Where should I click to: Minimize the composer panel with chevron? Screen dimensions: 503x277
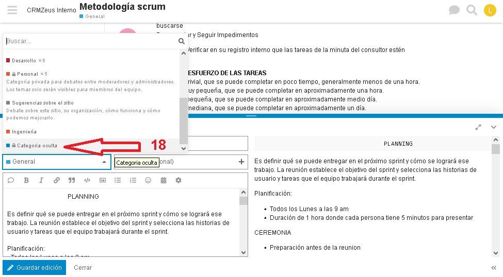click(494, 127)
